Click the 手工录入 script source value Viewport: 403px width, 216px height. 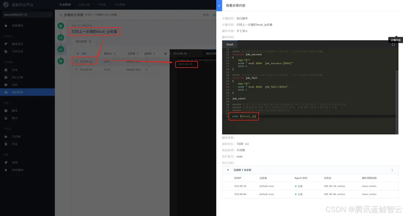pos(242,31)
